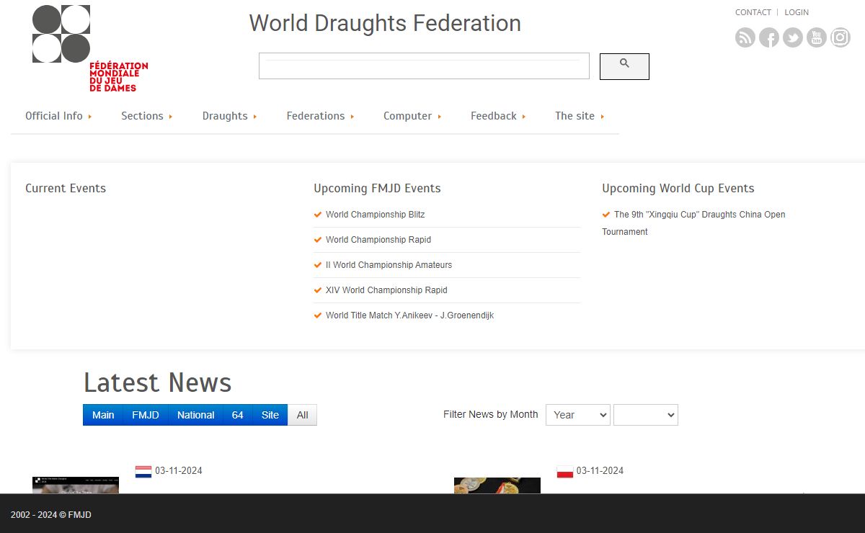The height and width of the screenshot is (533, 865).
Task: Open the Instagram social icon
Action: [x=840, y=37]
